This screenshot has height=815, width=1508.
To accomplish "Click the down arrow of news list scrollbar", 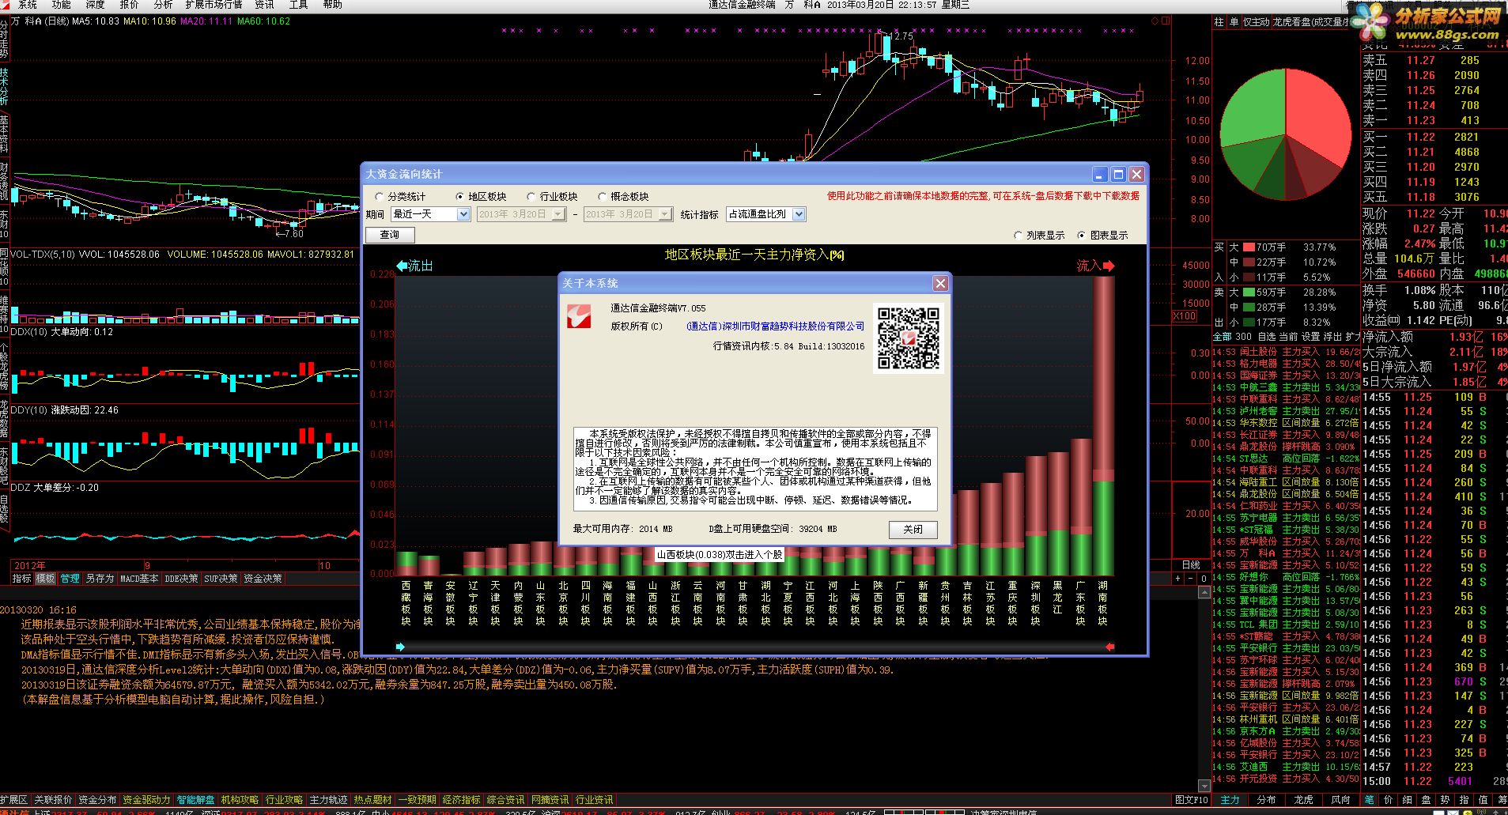I will [x=1205, y=786].
